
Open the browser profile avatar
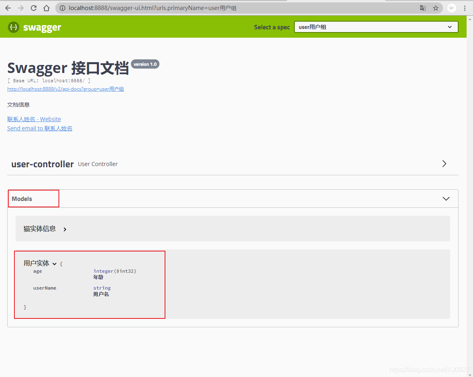point(452,8)
